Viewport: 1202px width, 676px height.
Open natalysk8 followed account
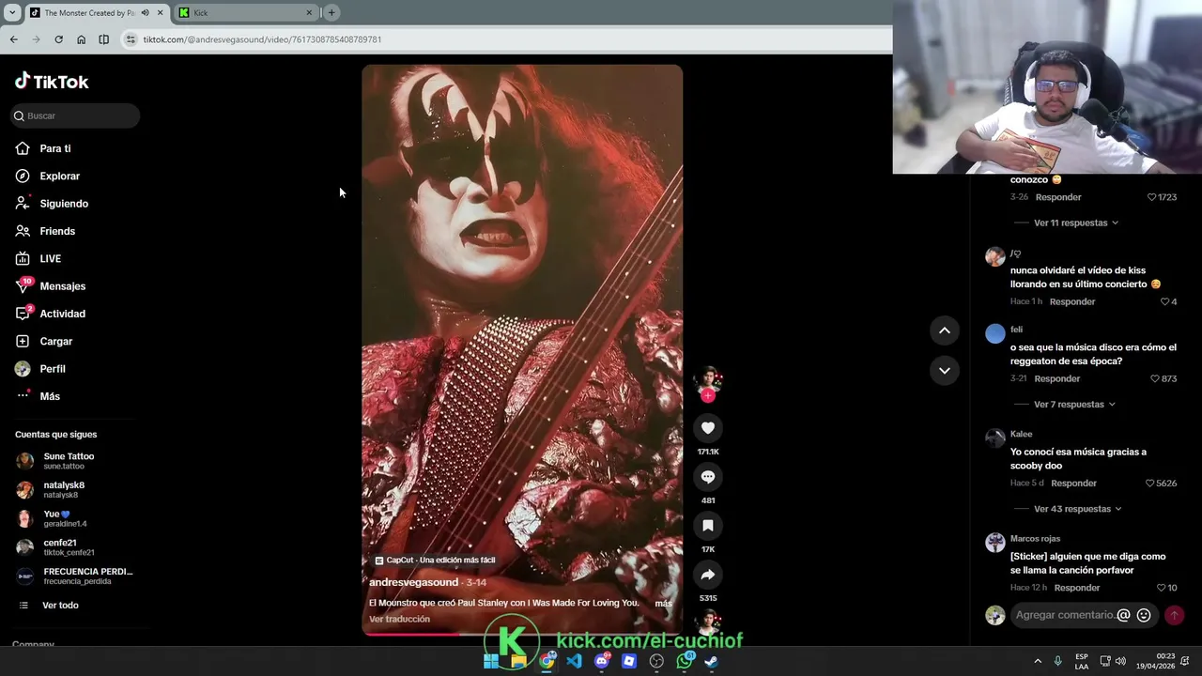[64, 490]
